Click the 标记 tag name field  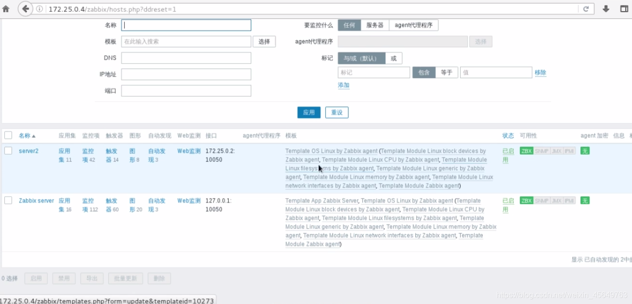coord(374,73)
